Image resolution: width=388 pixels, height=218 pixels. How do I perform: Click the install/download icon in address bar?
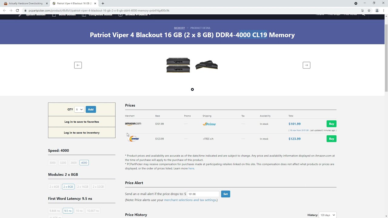point(362,10)
